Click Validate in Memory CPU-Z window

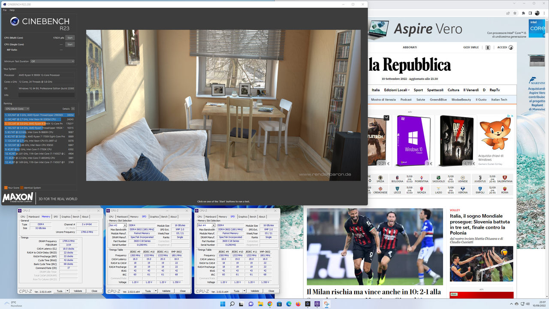(78, 291)
